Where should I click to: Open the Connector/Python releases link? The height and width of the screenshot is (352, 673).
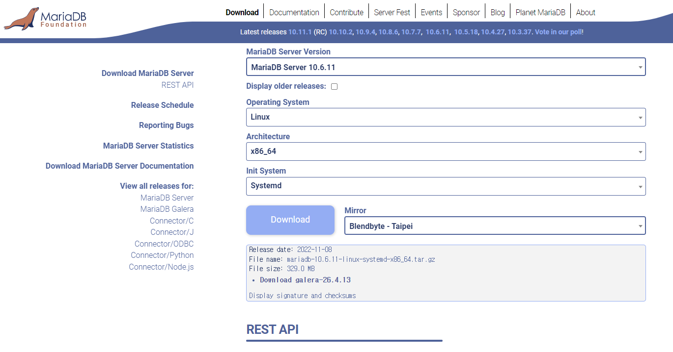pyautogui.click(x=162, y=255)
